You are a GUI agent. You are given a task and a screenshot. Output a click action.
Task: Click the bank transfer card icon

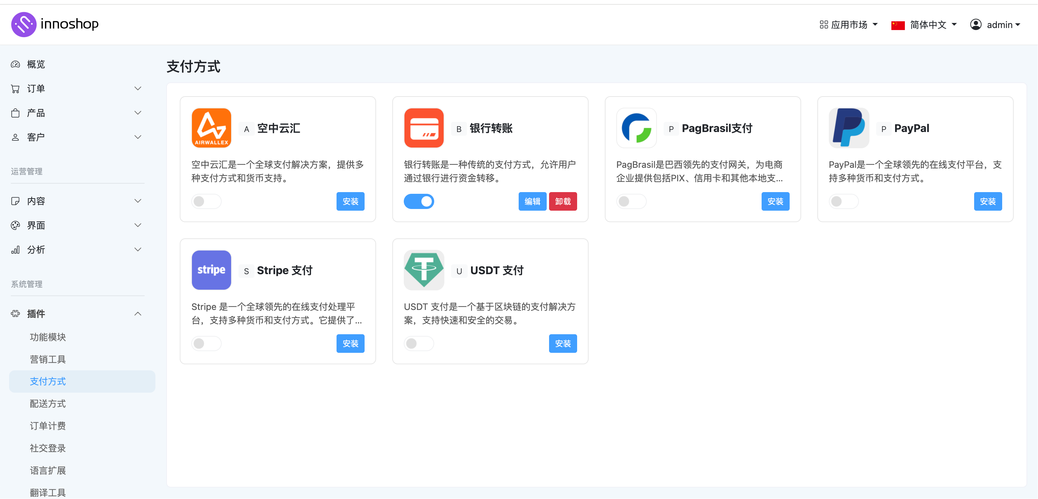point(423,128)
